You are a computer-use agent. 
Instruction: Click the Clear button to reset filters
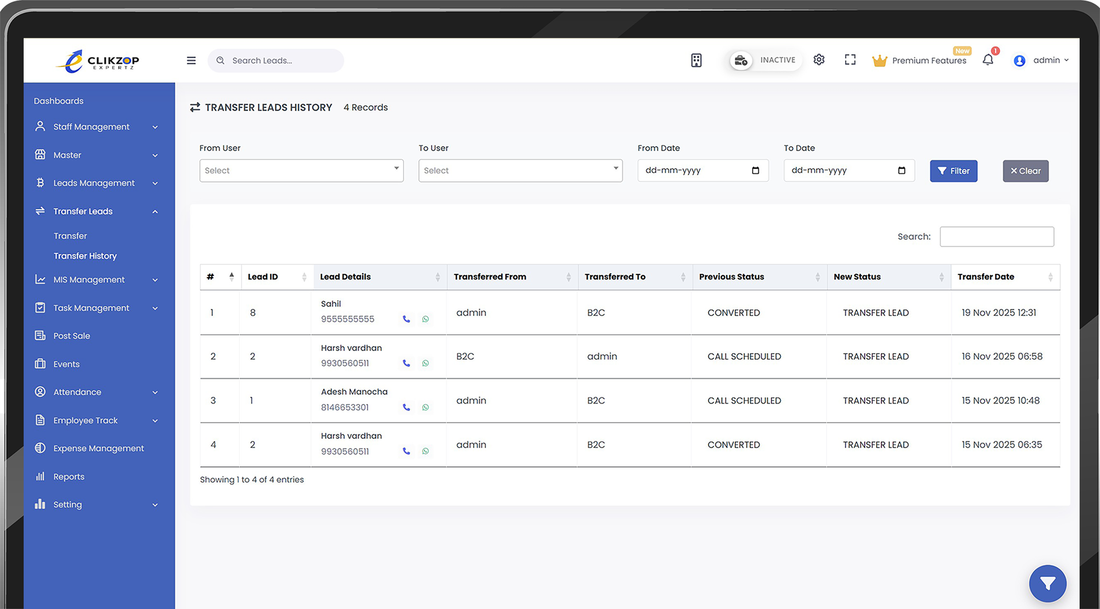click(1025, 171)
